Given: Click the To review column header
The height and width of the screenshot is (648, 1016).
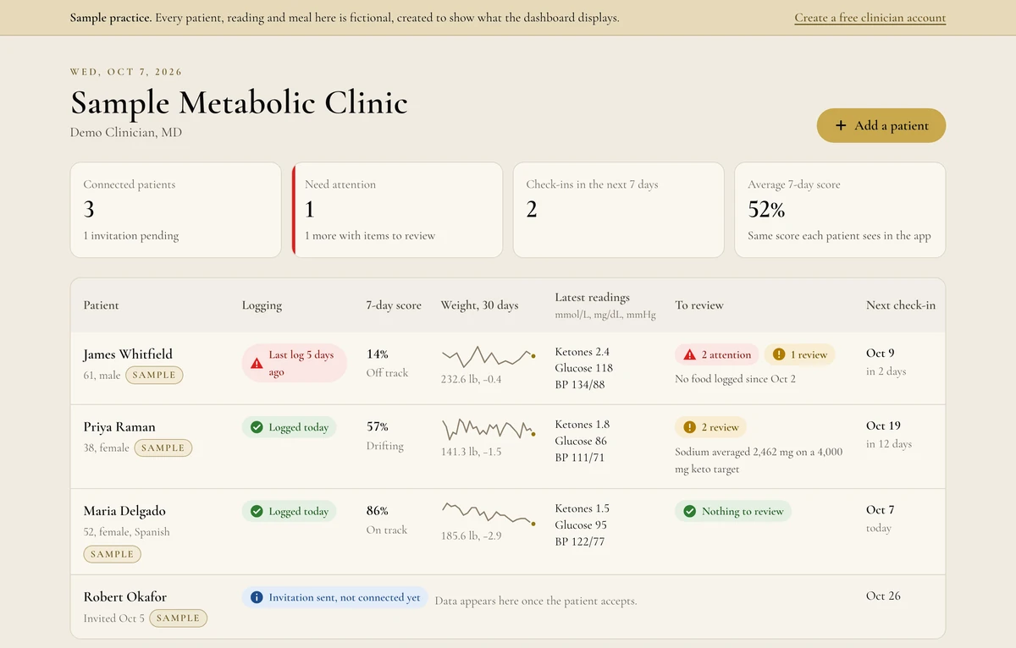Looking at the screenshot, I should point(699,305).
